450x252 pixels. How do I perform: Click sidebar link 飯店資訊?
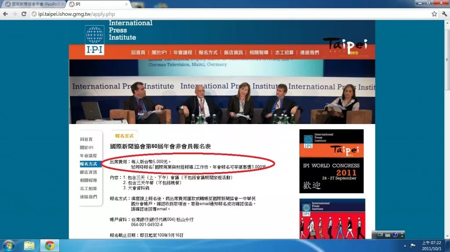pos(88,172)
